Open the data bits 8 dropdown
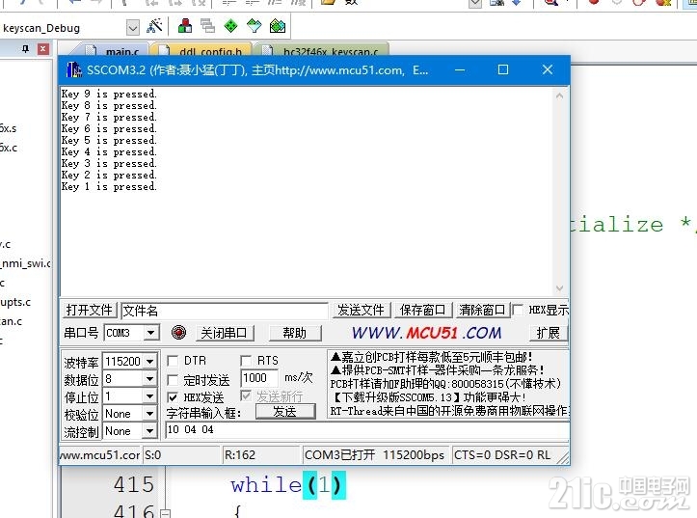Image resolution: width=697 pixels, height=518 pixels. (150, 379)
